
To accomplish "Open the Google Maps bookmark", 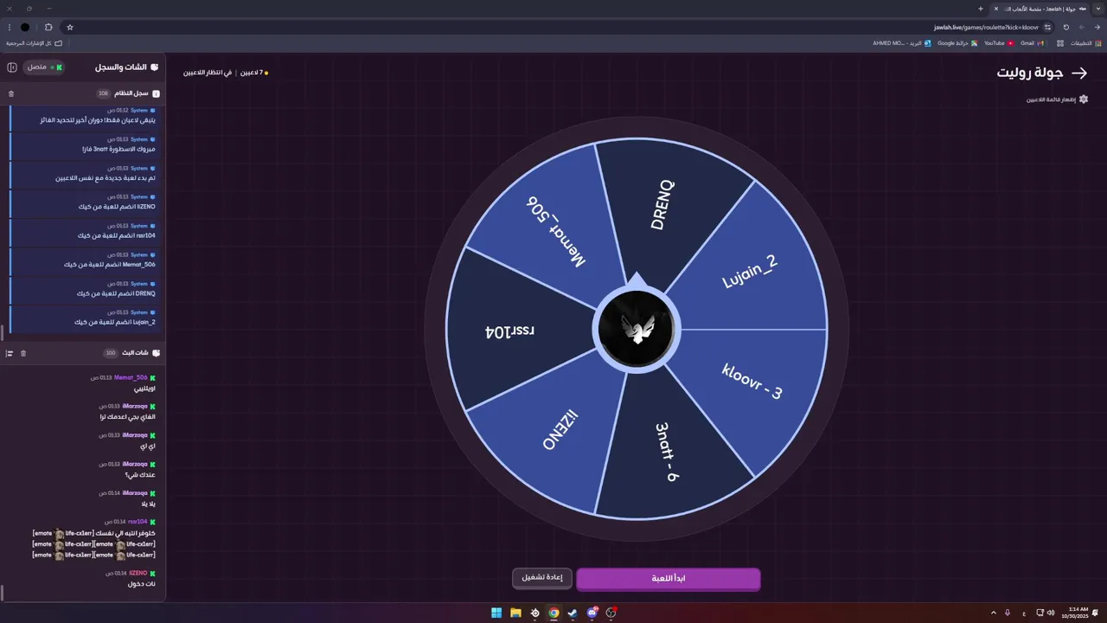I will pyautogui.click(x=957, y=43).
